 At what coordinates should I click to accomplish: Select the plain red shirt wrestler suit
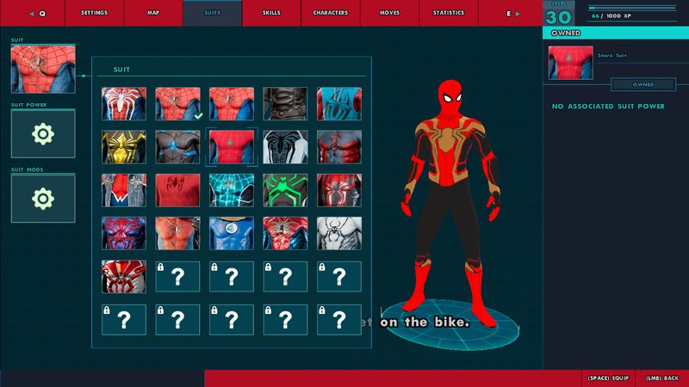[x=177, y=190]
